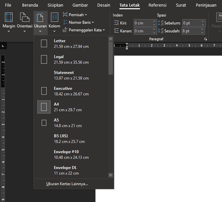222x202 pixels.
Task: Switch to the Surat tab
Action: 181,5
